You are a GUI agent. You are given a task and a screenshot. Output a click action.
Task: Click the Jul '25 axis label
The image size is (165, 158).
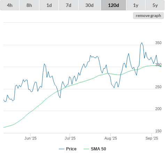(x=70, y=138)
